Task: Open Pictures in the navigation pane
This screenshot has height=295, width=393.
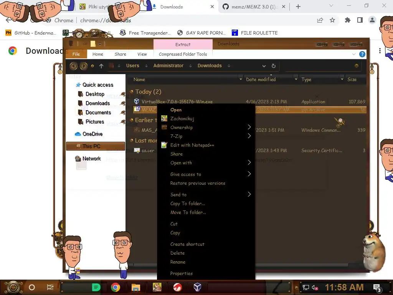Action: [95, 122]
